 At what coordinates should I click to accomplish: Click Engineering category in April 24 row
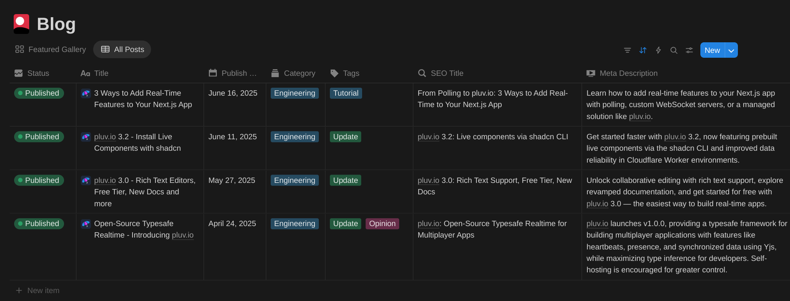pyautogui.click(x=295, y=223)
